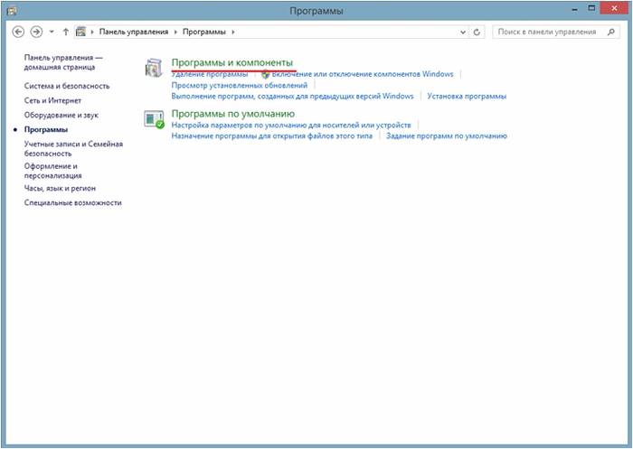Viewport: 633px width, 449px height.
Task: Minimize the Программы window
Action: pos(575,9)
